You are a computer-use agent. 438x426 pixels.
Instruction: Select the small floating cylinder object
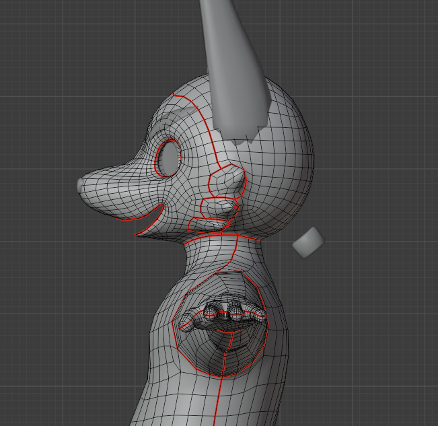[x=308, y=242]
